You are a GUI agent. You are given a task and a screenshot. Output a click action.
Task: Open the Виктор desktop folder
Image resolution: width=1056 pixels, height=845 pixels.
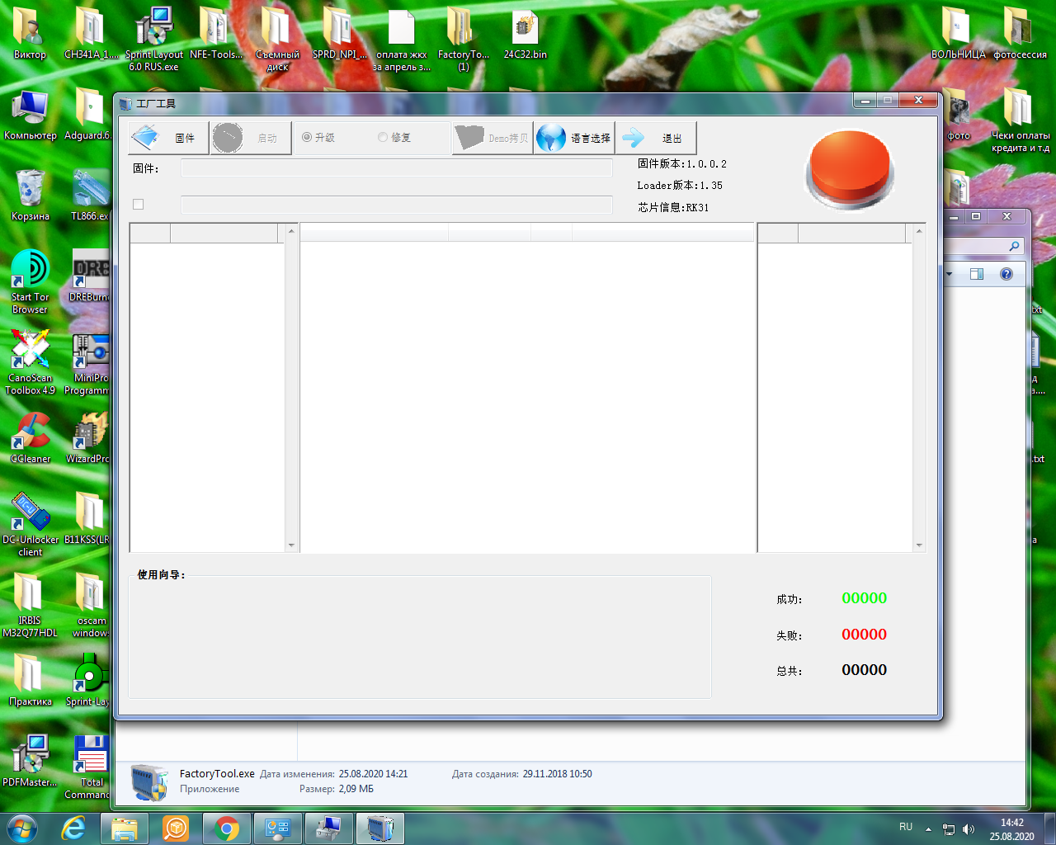[30, 35]
